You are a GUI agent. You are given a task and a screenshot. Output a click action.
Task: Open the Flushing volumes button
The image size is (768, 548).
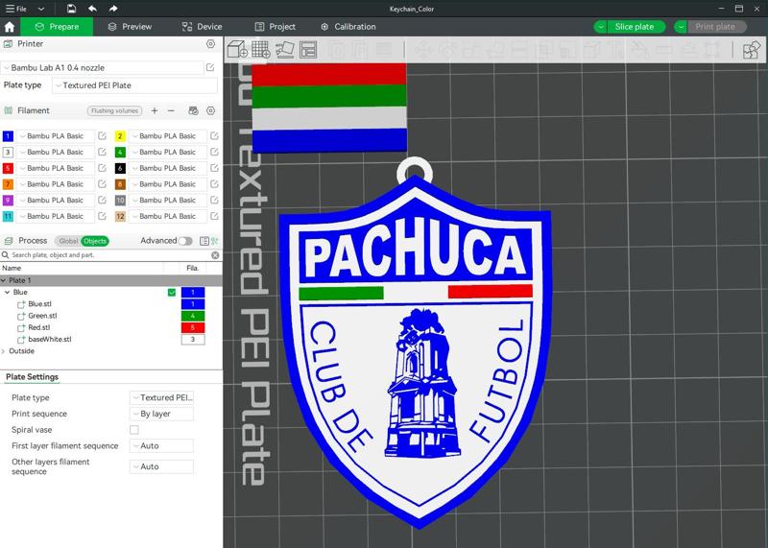(x=114, y=110)
